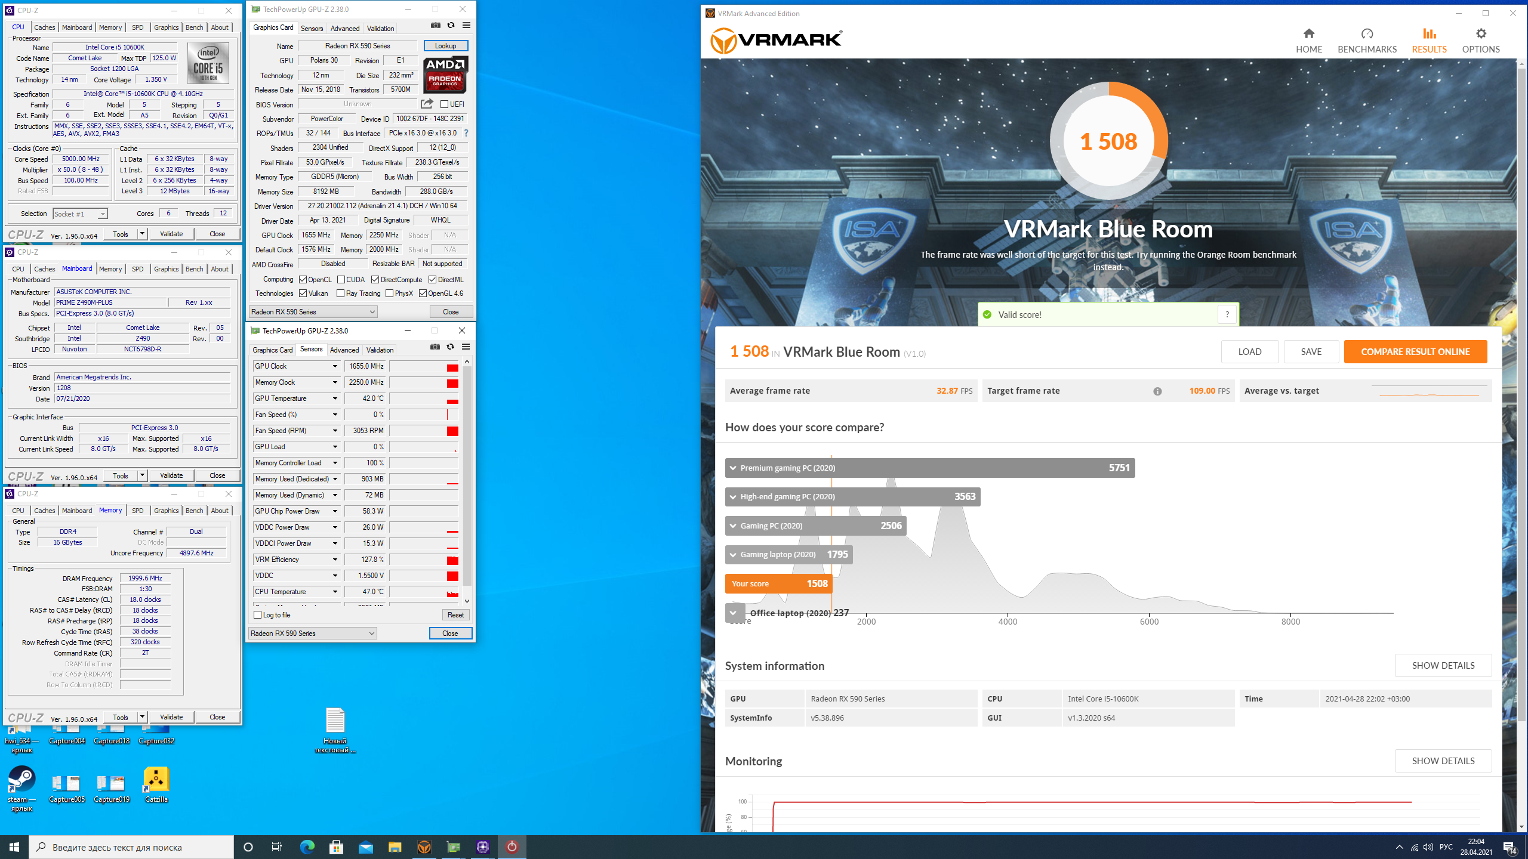
Task: Open Graphics tab in CPU-Z Mainboard window
Action: click(166, 269)
